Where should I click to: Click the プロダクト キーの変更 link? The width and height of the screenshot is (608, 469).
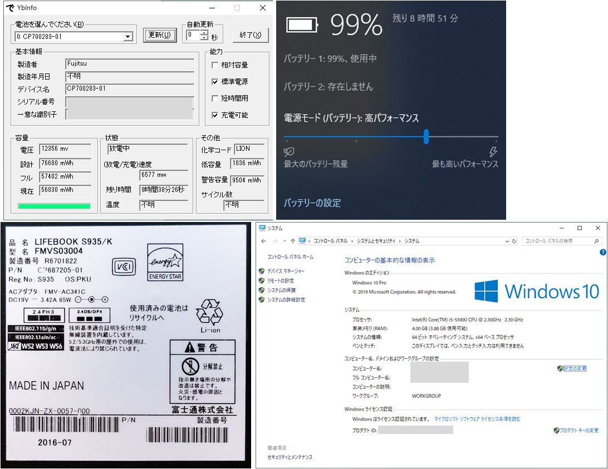coord(579,430)
